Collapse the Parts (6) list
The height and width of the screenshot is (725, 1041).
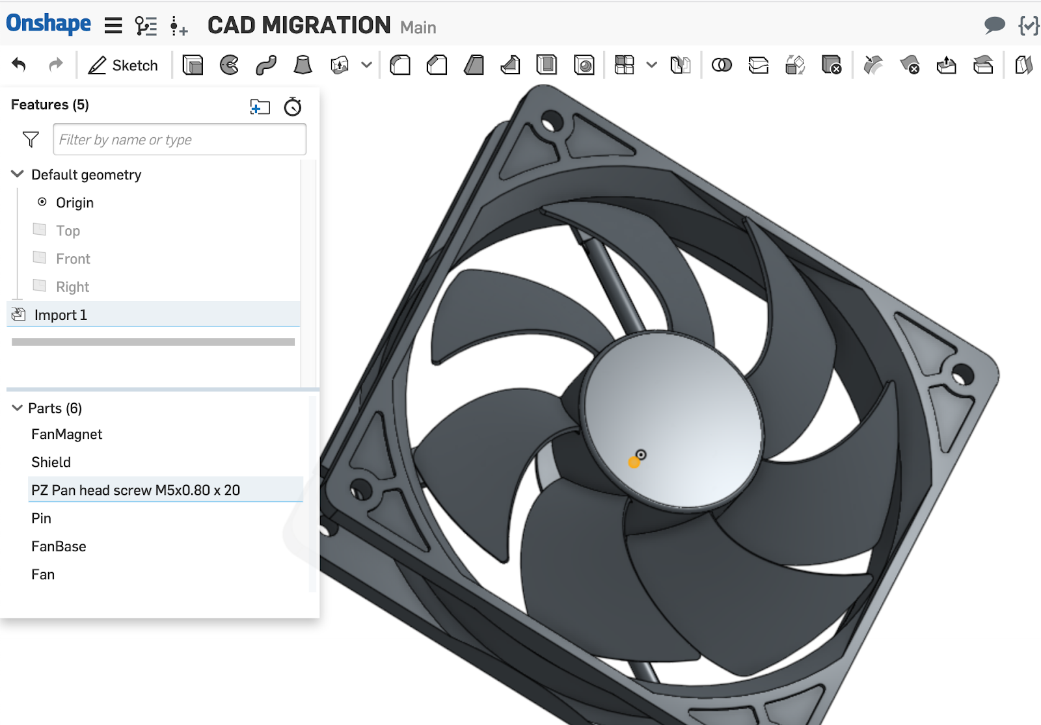tap(17, 408)
